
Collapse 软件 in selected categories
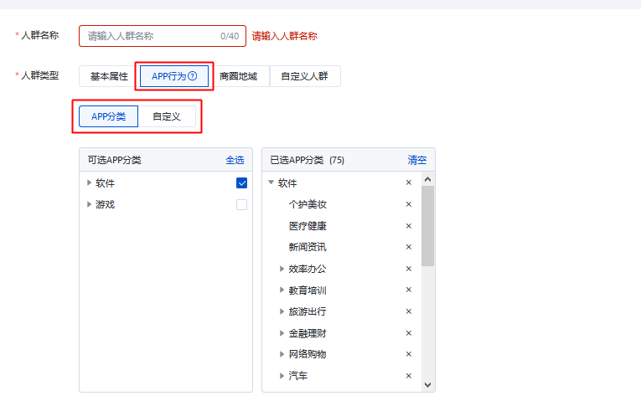271,183
